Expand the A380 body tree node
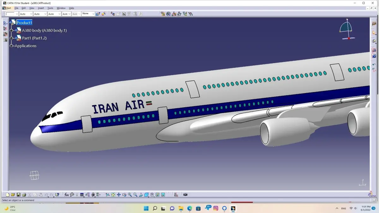 [x=11, y=30]
